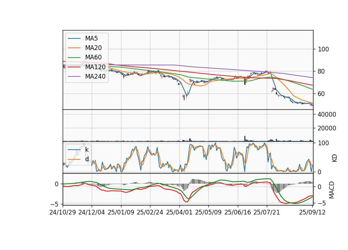The width and height of the screenshot is (348, 250).
Task: Click the 80 price axis tick label
Action: click(x=322, y=71)
